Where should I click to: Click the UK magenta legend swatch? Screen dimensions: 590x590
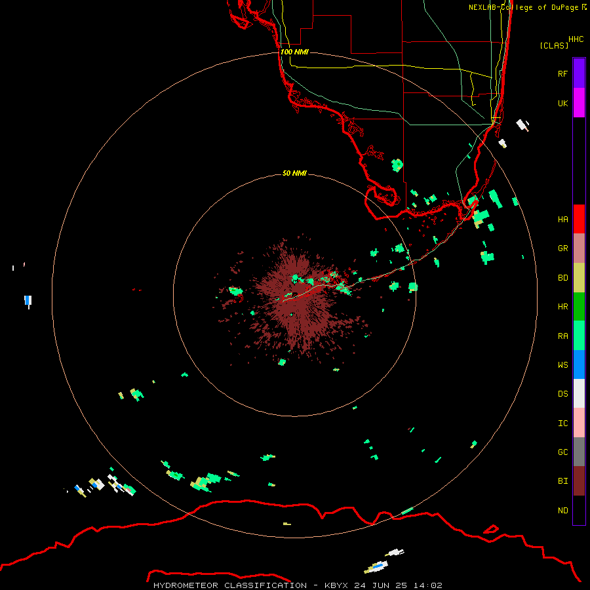[x=579, y=103]
